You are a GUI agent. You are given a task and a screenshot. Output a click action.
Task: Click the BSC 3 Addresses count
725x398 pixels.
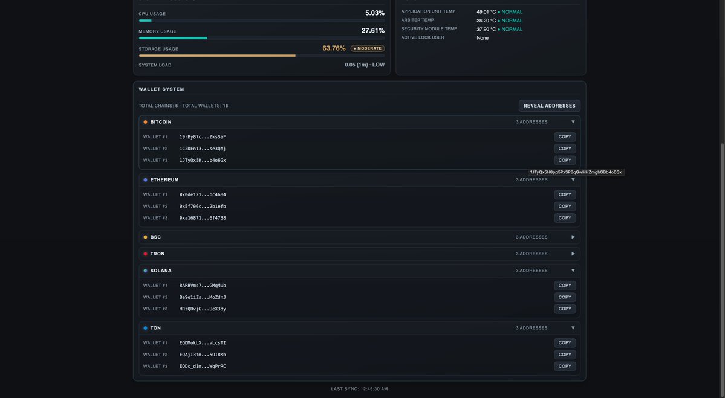tap(532, 237)
